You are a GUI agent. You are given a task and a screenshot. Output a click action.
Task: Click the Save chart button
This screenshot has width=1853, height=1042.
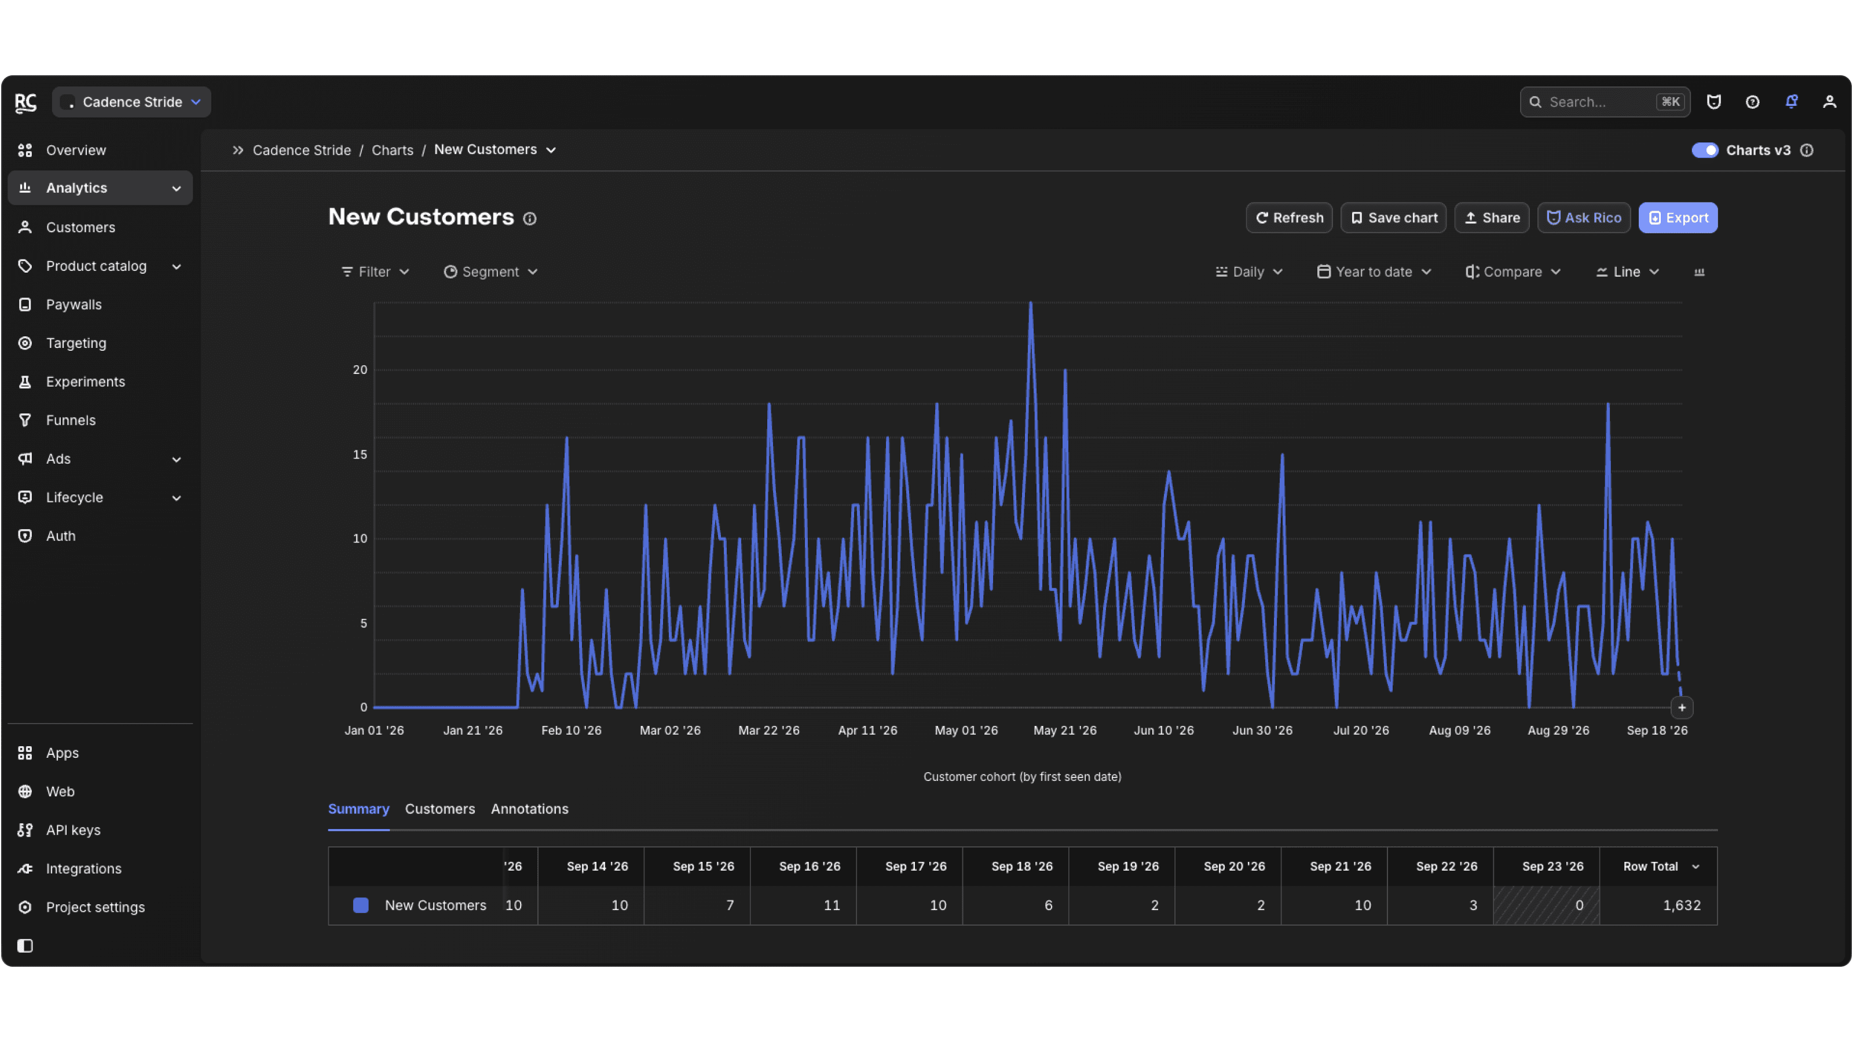(1393, 218)
